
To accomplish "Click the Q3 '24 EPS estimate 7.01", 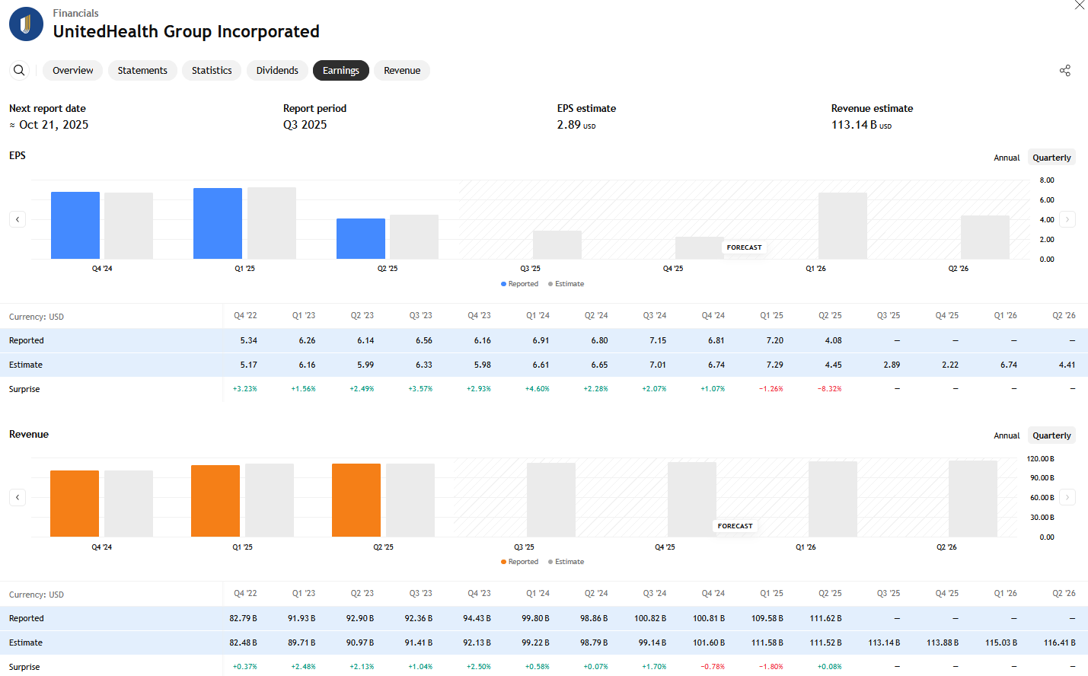I will (658, 365).
